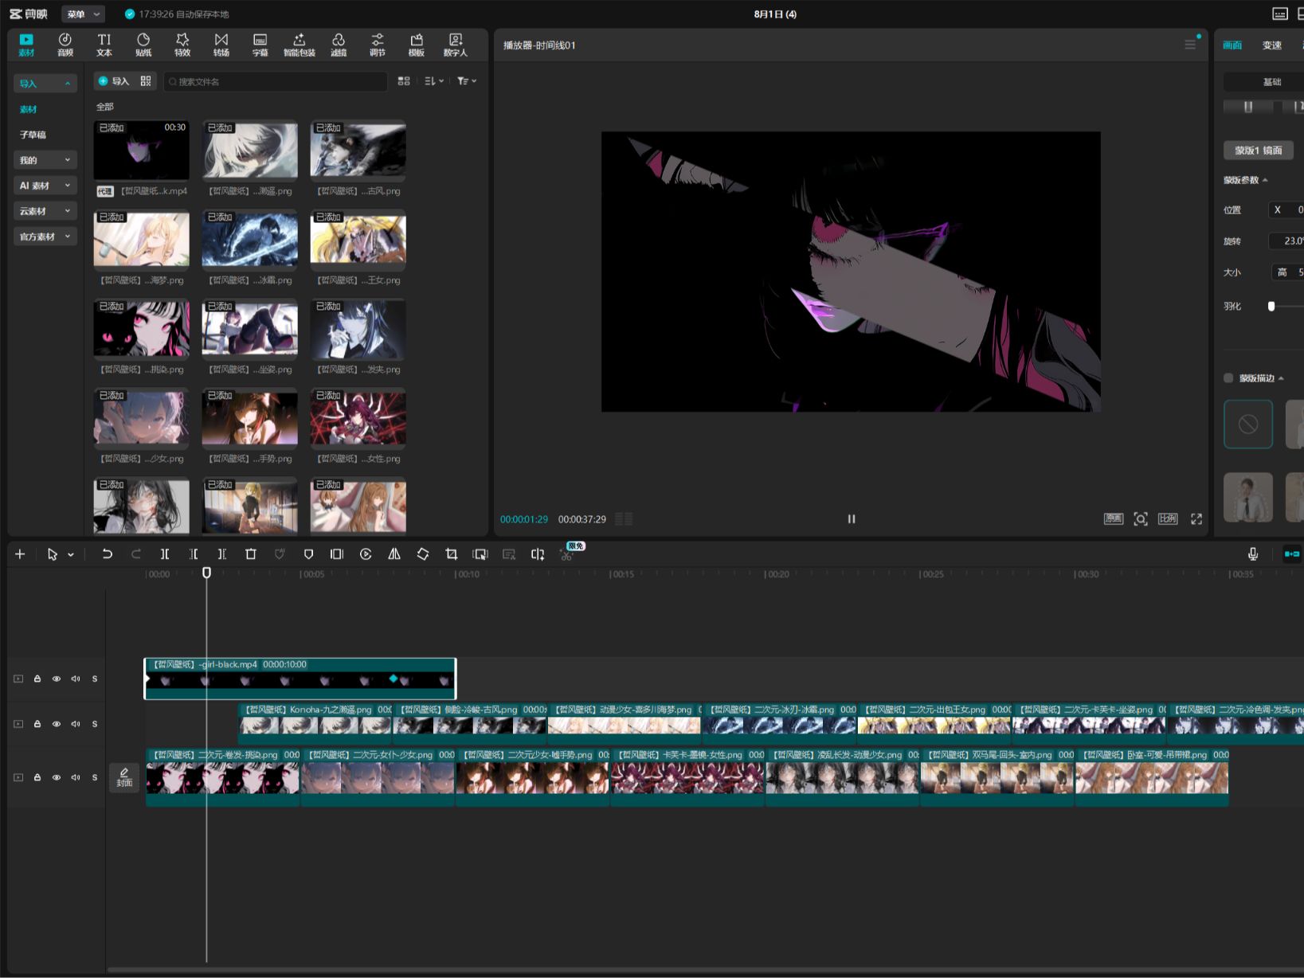Hide the bottom main track with eye icon

[x=57, y=777]
